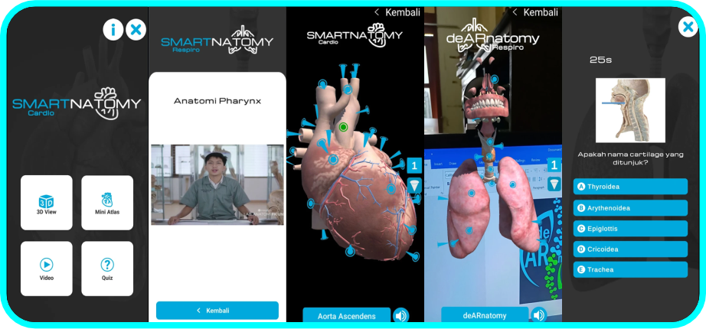The width and height of the screenshot is (706, 329).
Task: Select layer number 1 in AR lungs view
Action: [x=554, y=163]
